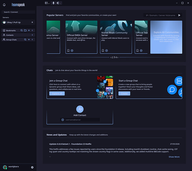Bookmark the Official EMEA Server
The height and width of the screenshot is (171, 192).
(x=68, y=51)
